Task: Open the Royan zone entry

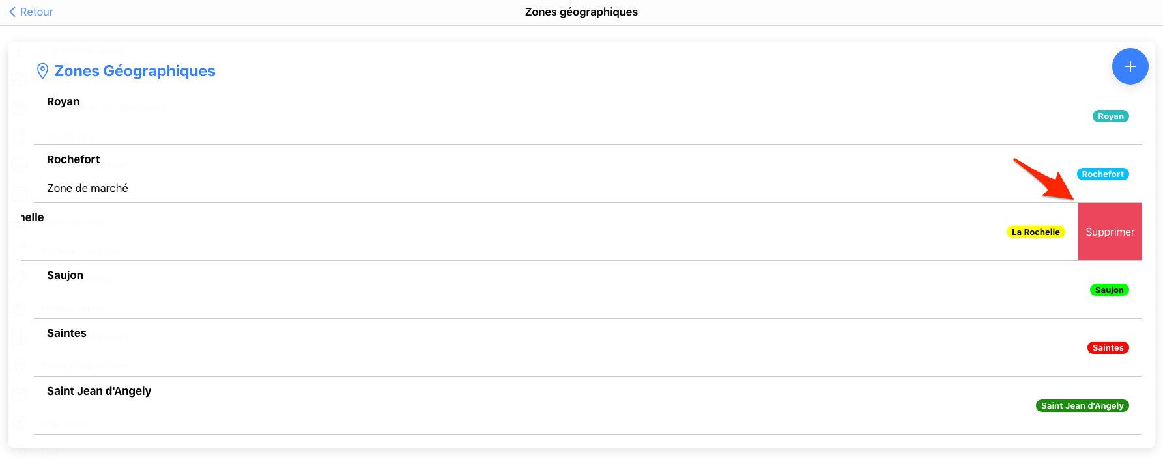Action: (x=63, y=101)
